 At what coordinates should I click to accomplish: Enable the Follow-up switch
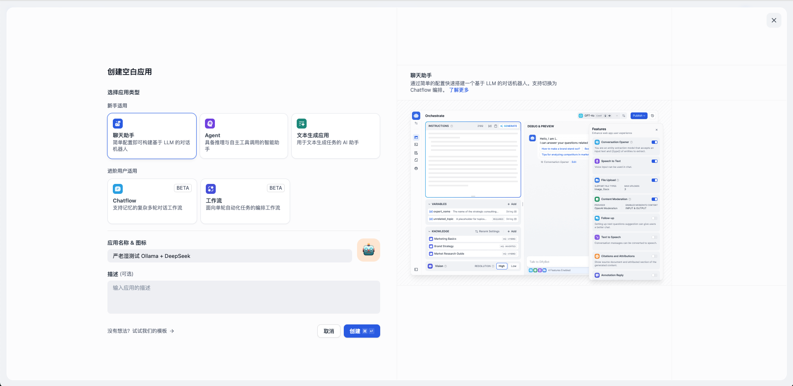click(654, 218)
